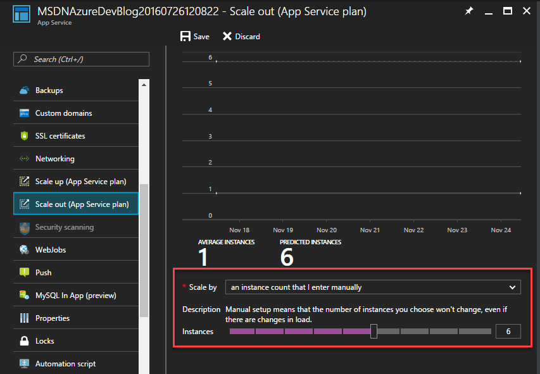
Task: Click the Instances slider handle
Action: [x=374, y=332]
